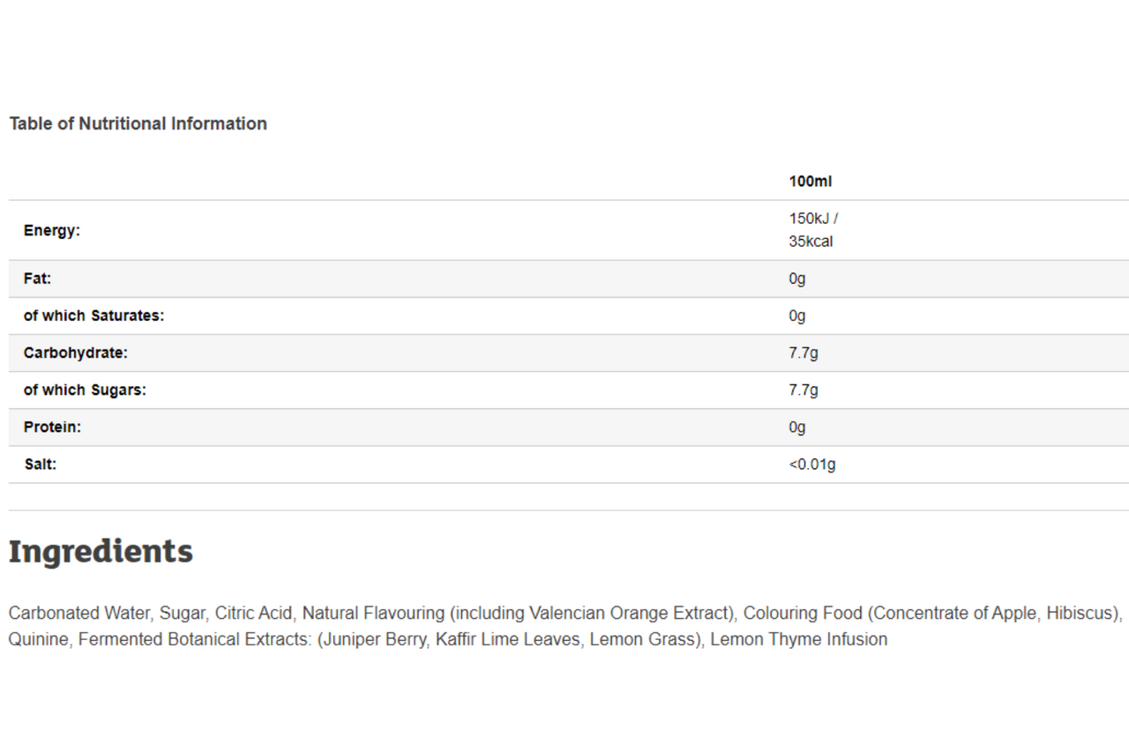This screenshot has width=1129, height=752.
Task: Click 'Valencian Orange Extract' in ingredients
Action: pyautogui.click(x=629, y=613)
